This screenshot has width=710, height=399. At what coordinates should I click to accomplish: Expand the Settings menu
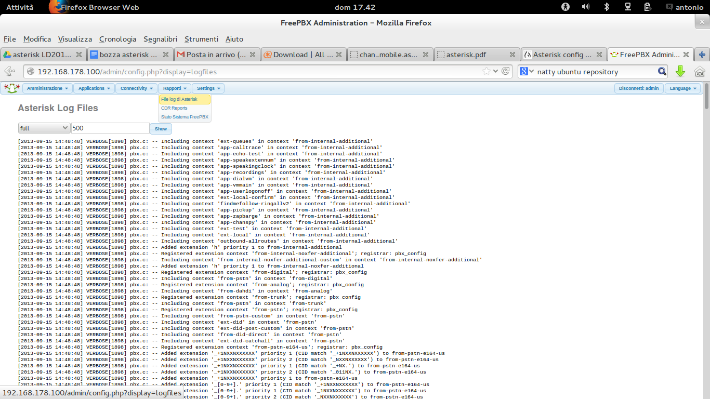tap(208, 88)
